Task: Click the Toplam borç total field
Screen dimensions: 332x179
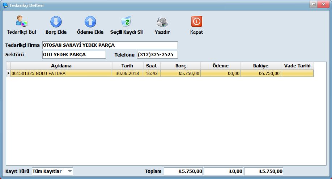Action: pyautogui.click(x=183, y=171)
